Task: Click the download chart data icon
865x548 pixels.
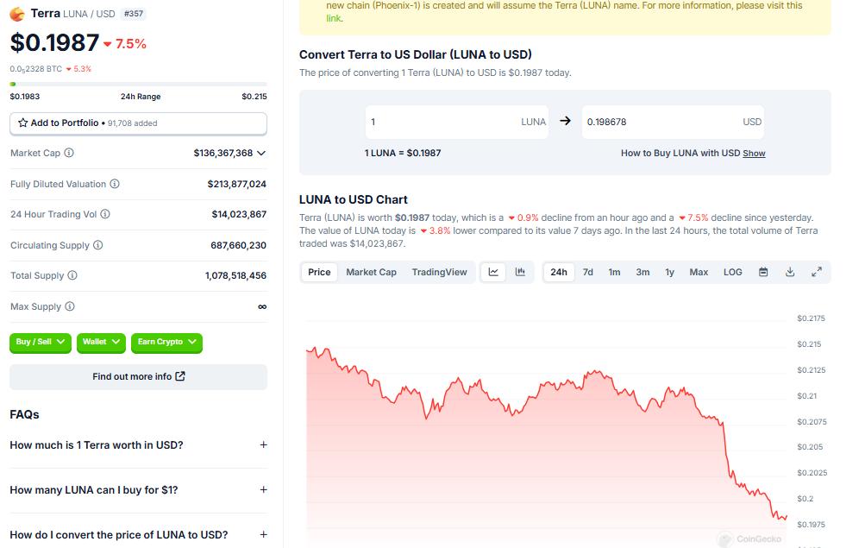Action: tap(790, 272)
